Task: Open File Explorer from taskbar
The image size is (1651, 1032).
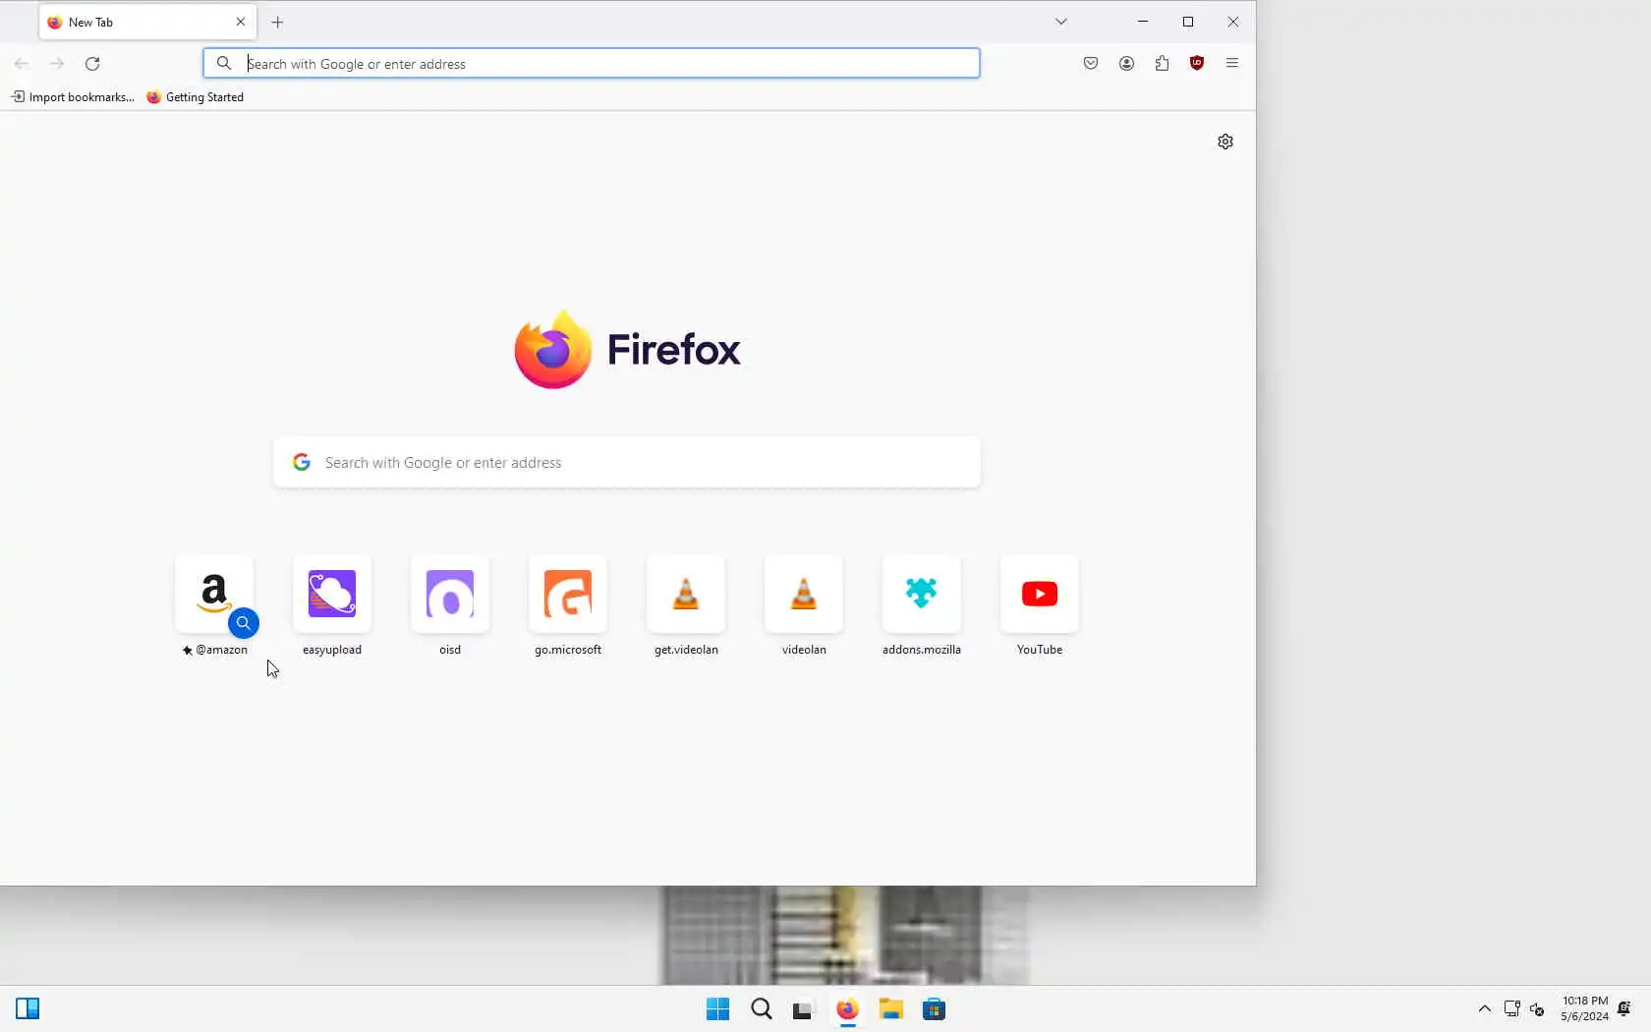Action: pos(891,1009)
